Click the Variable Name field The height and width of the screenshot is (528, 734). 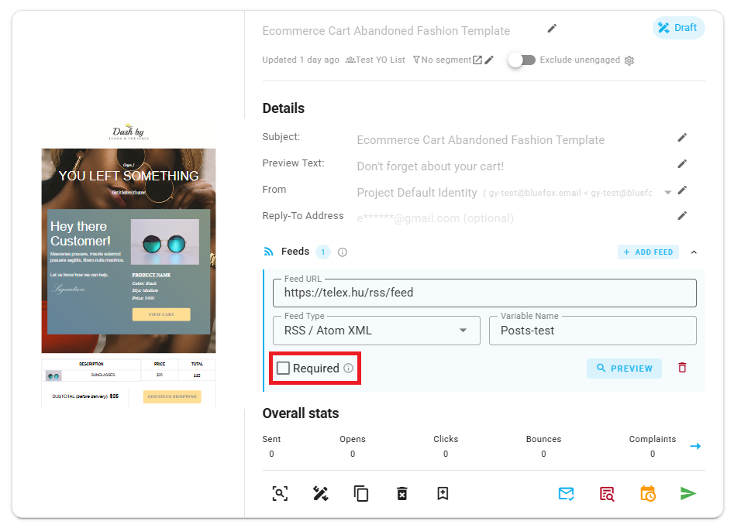pyautogui.click(x=593, y=331)
